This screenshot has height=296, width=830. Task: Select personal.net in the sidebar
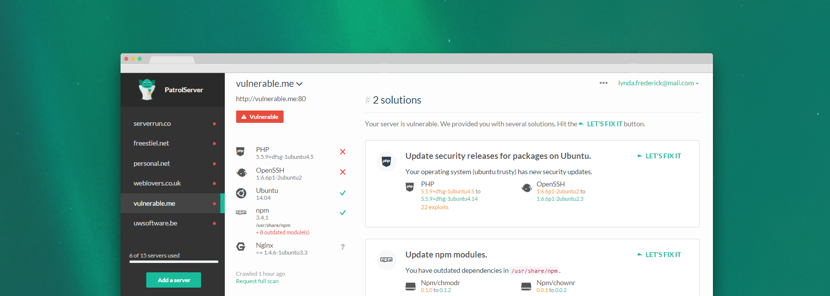pos(172,164)
